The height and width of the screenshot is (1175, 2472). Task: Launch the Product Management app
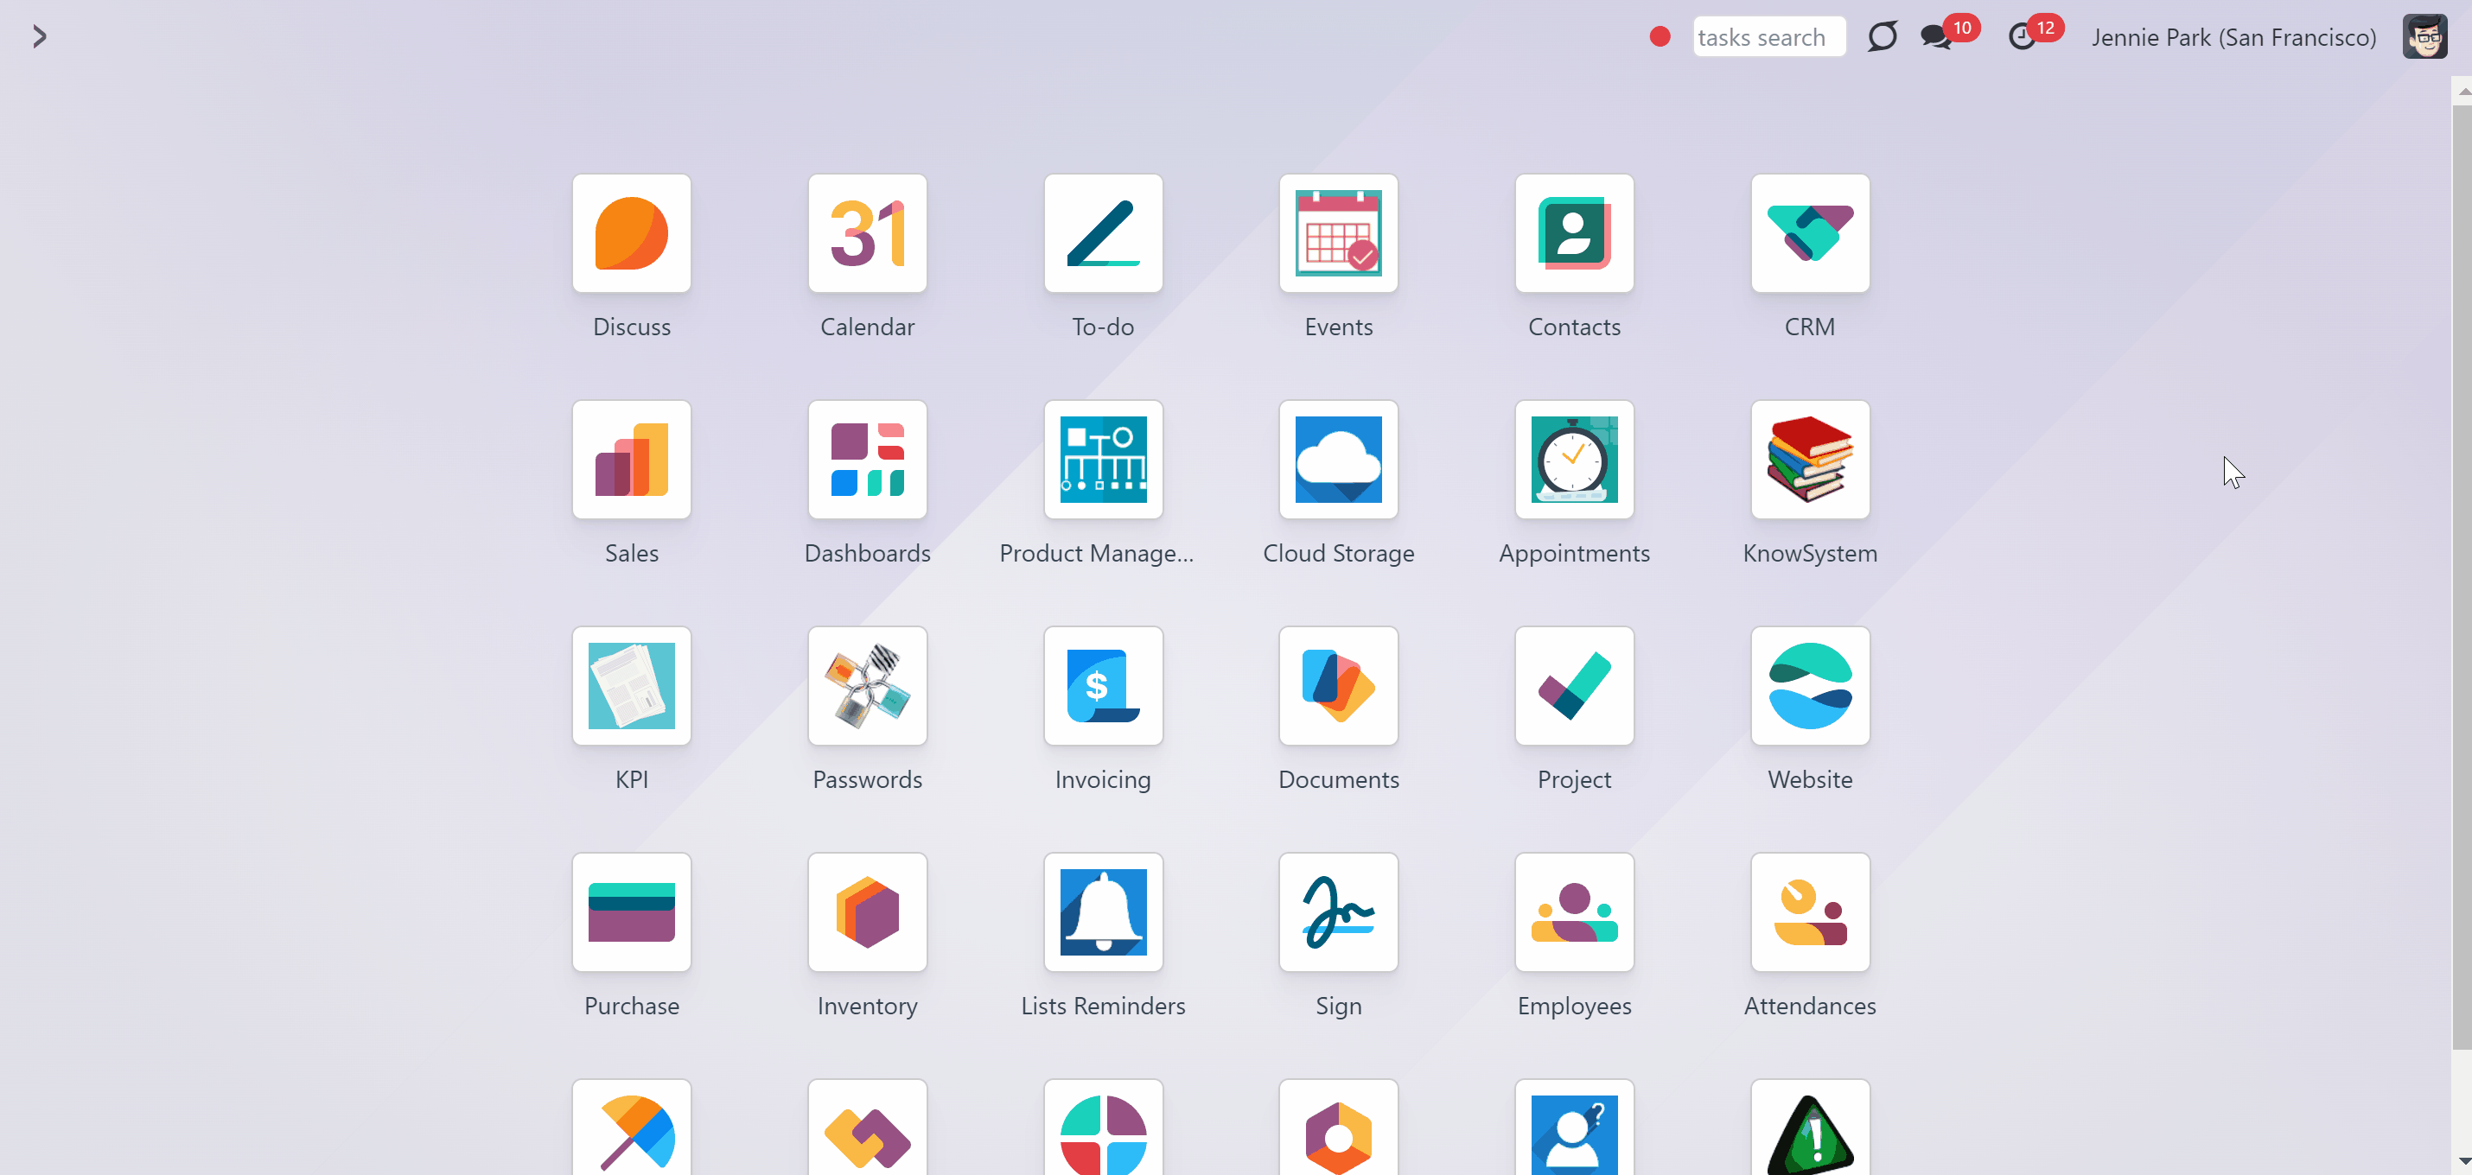tap(1104, 460)
